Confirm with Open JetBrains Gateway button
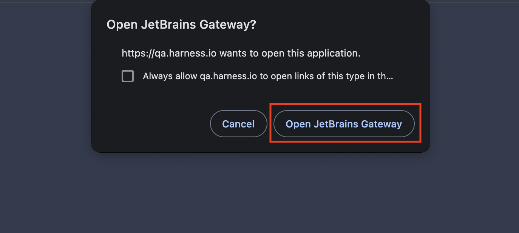 click(344, 124)
